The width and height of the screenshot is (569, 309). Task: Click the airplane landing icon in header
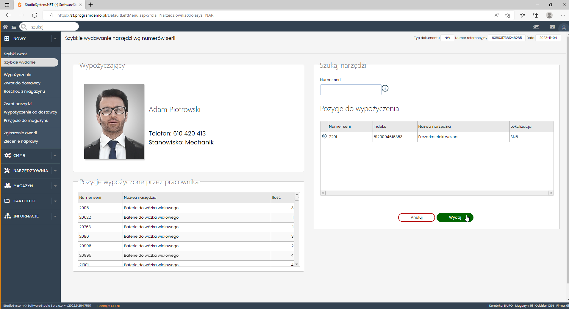coord(536,27)
